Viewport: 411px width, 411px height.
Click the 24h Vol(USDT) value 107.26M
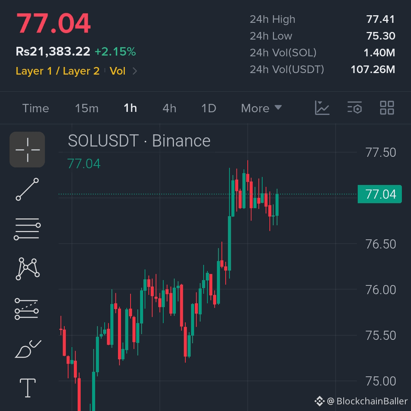(x=373, y=70)
